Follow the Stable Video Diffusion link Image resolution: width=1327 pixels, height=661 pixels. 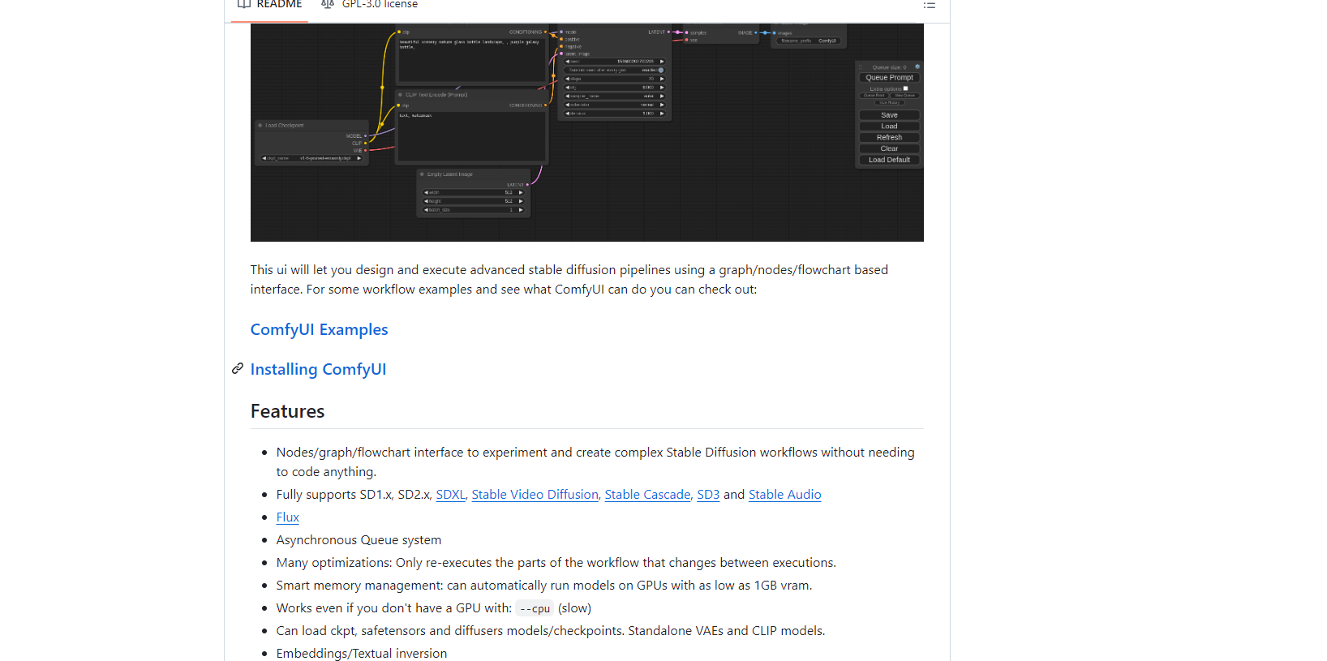[x=535, y=495]
